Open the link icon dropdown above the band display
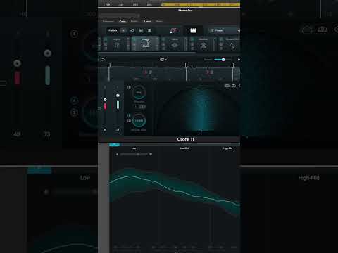This screenshot has height=253, width=338. (x=163, y=60)
